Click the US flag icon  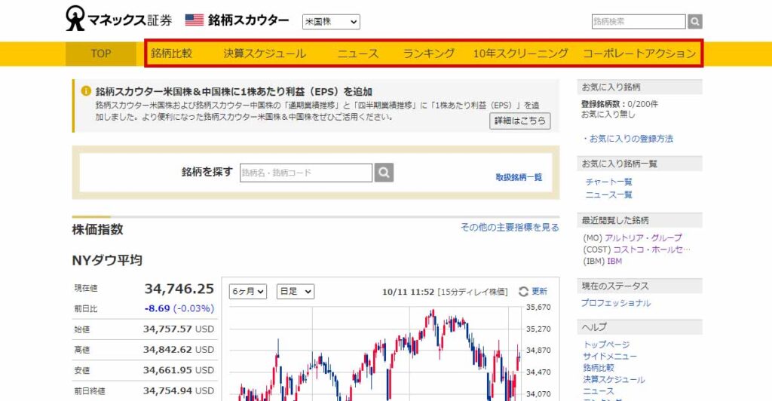tap(194, 20)
